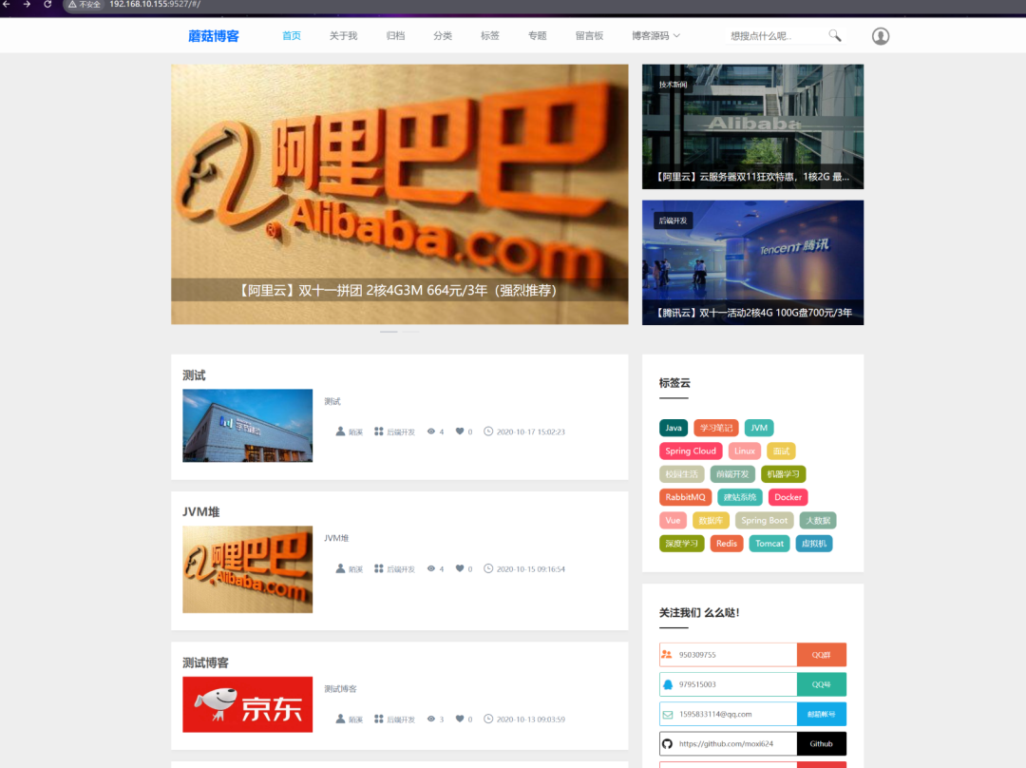Go forward using the browser forward arrow
This screenshot has height=768, width=1026.
pyautogui.click(x=27, y=4)
